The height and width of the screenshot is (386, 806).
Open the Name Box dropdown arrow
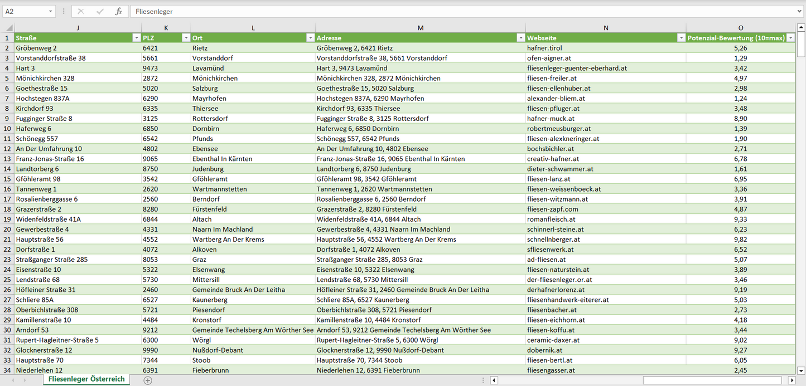click(51, 11)
